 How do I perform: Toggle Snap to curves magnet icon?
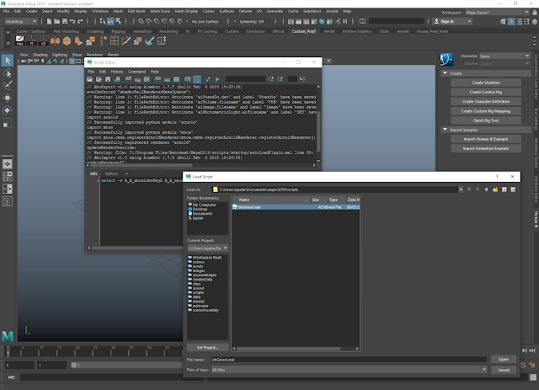point(149,21)
